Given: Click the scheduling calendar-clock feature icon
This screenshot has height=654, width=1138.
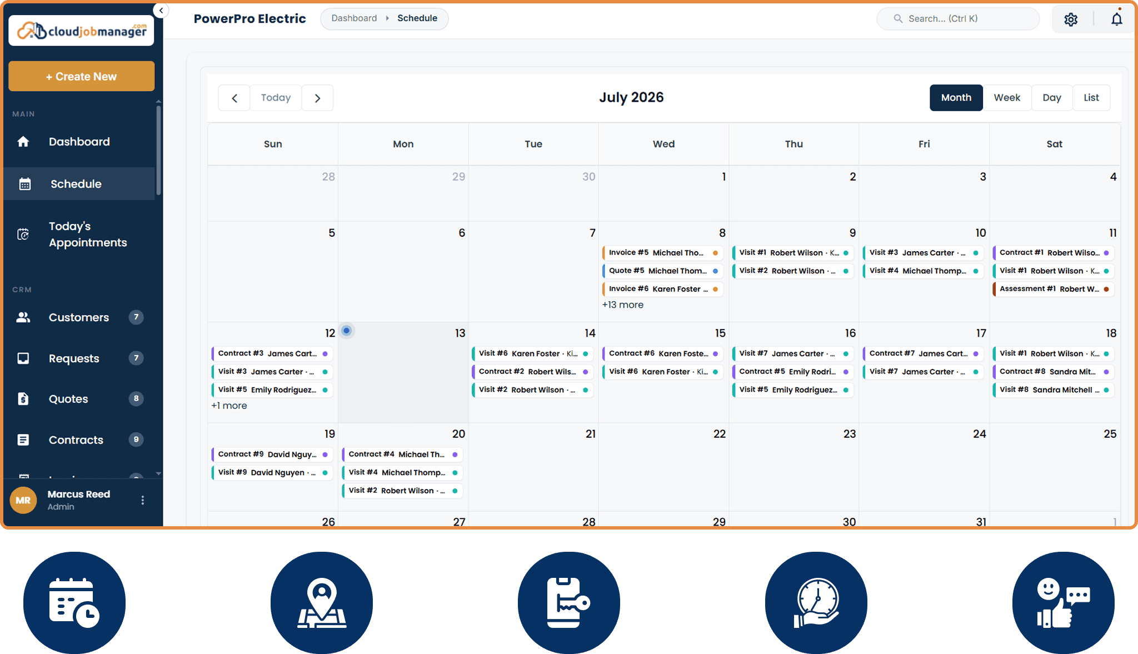Looking at the screenshot, I should point(74,603).
